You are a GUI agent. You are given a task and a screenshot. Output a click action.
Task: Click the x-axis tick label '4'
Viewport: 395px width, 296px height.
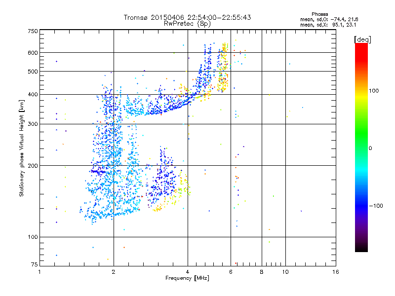click(x=188, y=272)
